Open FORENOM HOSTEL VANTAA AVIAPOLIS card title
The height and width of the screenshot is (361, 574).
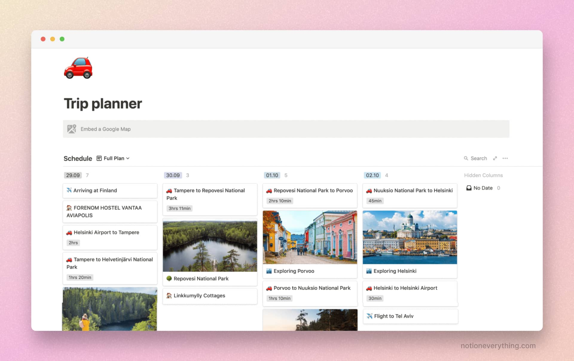104,212
